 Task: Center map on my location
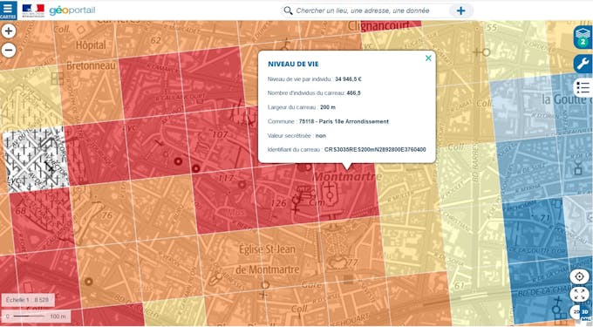point(579,276)
